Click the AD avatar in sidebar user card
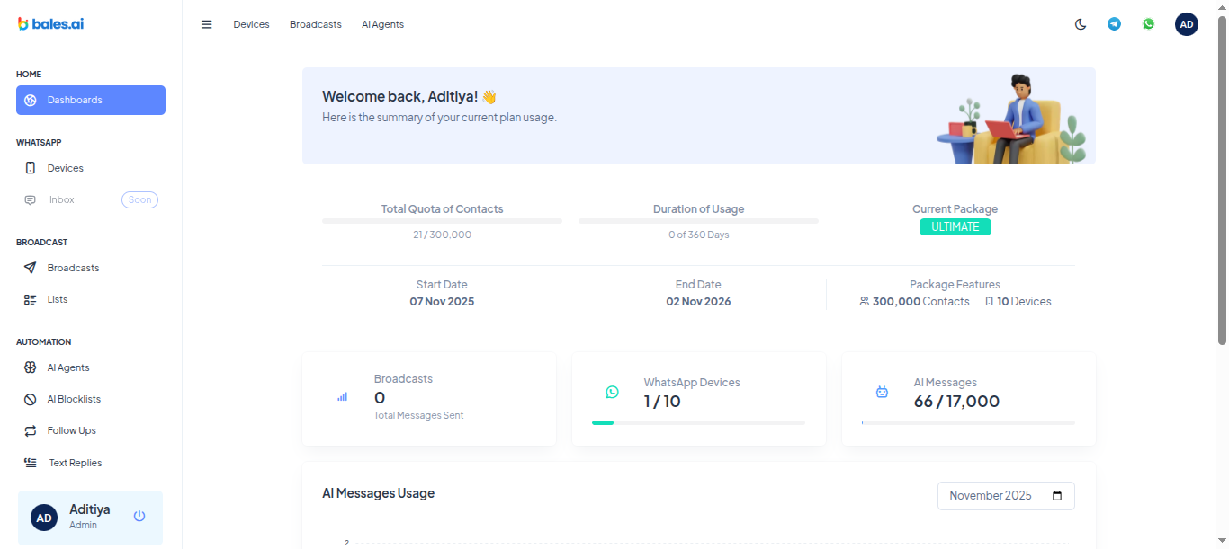Viewport: 1229px width, 549px height. 44,518
